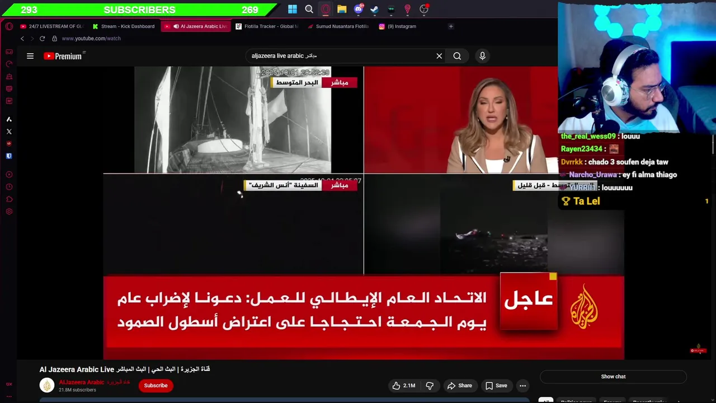The width and height of the screenshot is (716, 403).
Task: Go forward in browser history
Action: tap(32, 39)
